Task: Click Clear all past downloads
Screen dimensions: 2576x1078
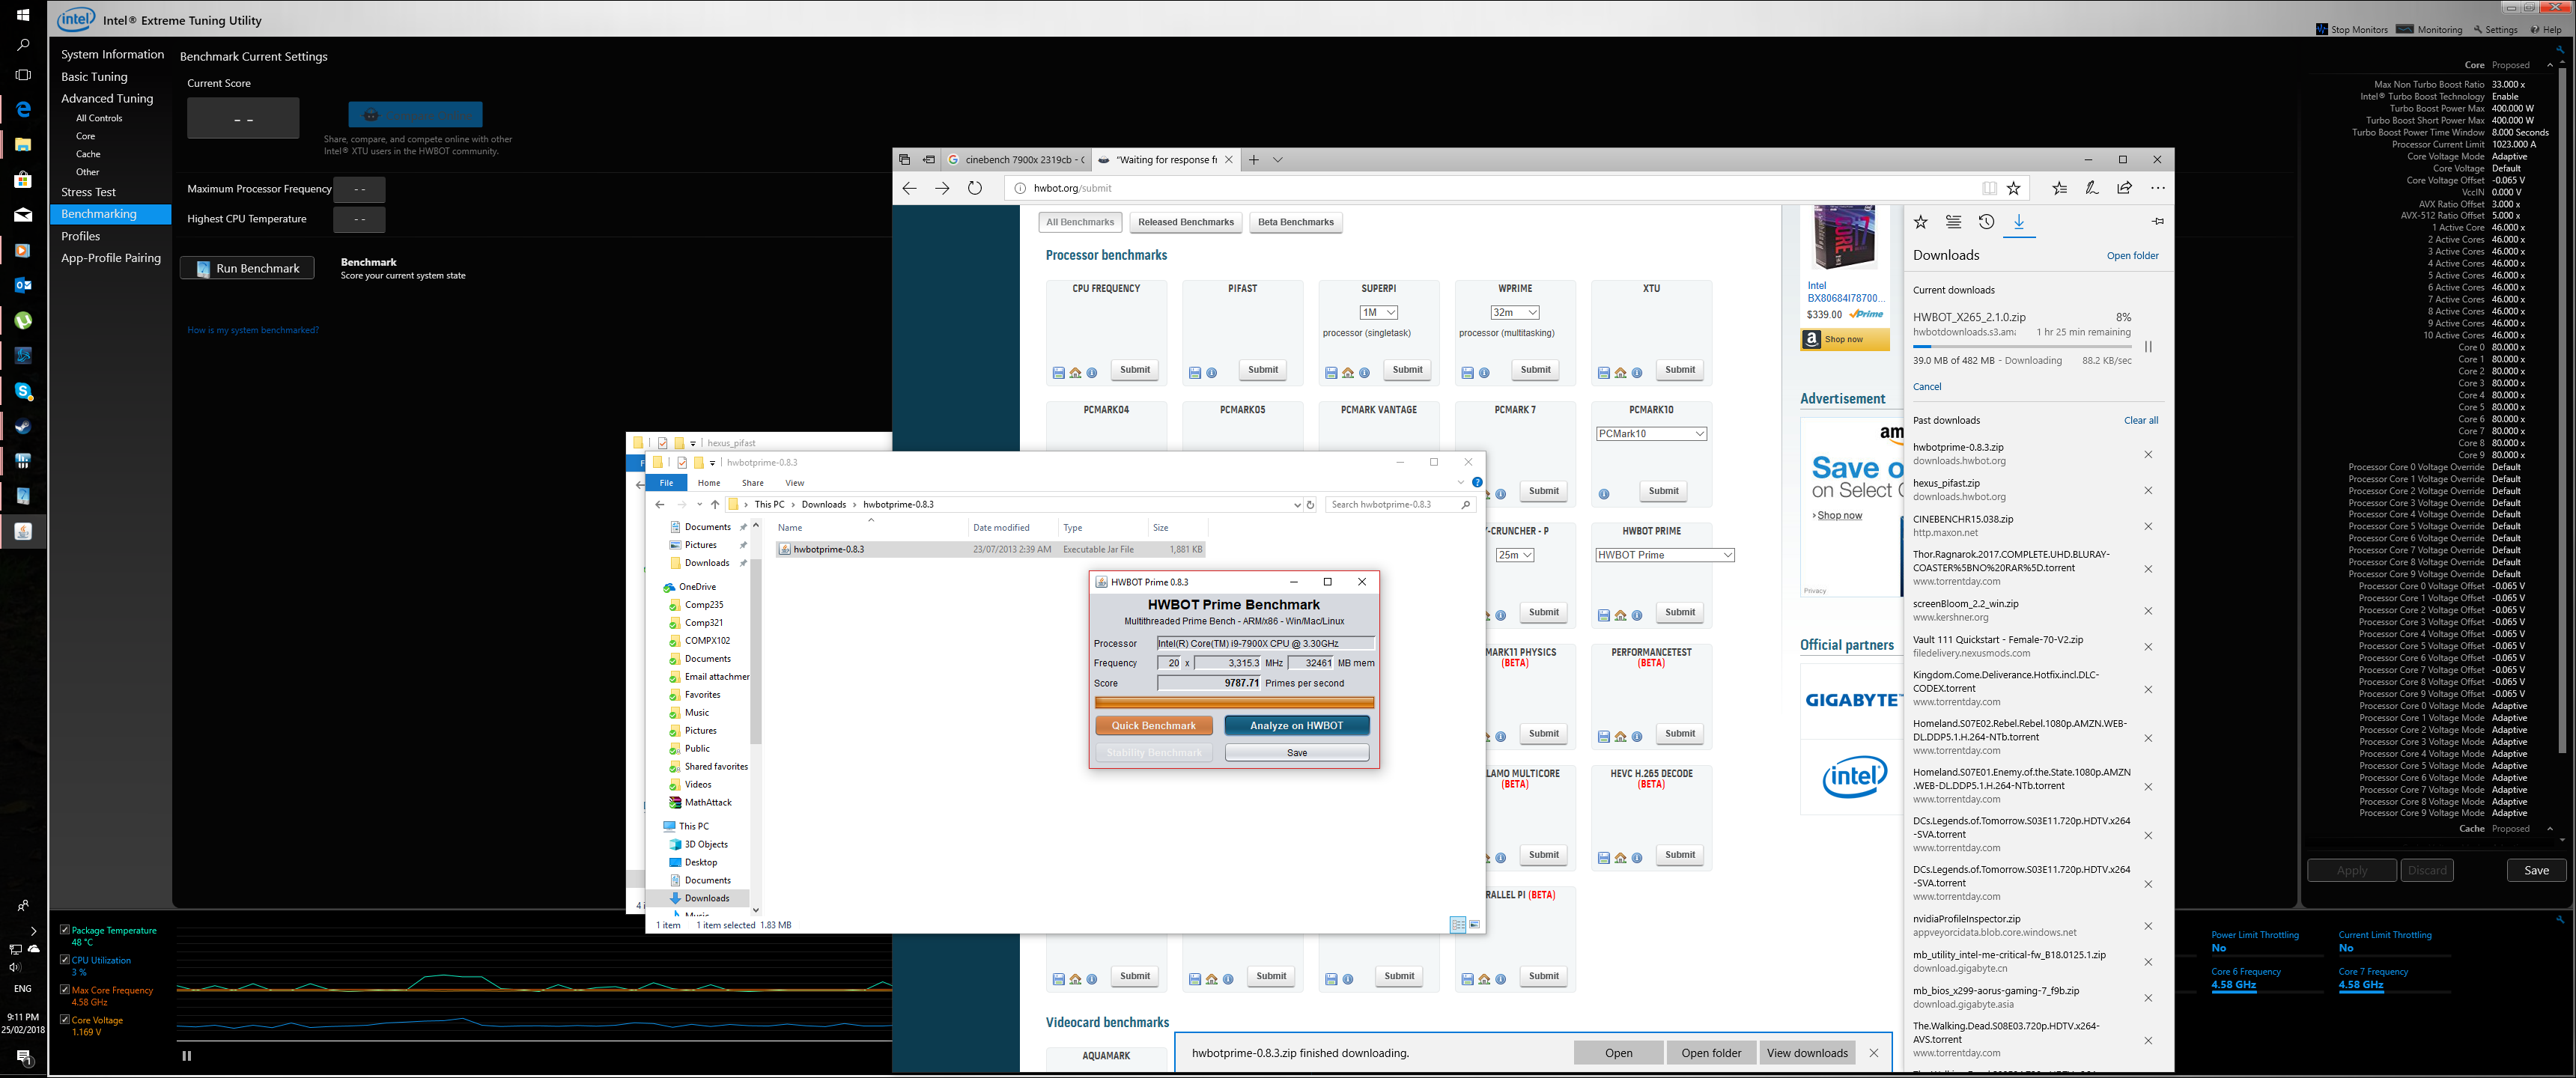Action: 2141,421
